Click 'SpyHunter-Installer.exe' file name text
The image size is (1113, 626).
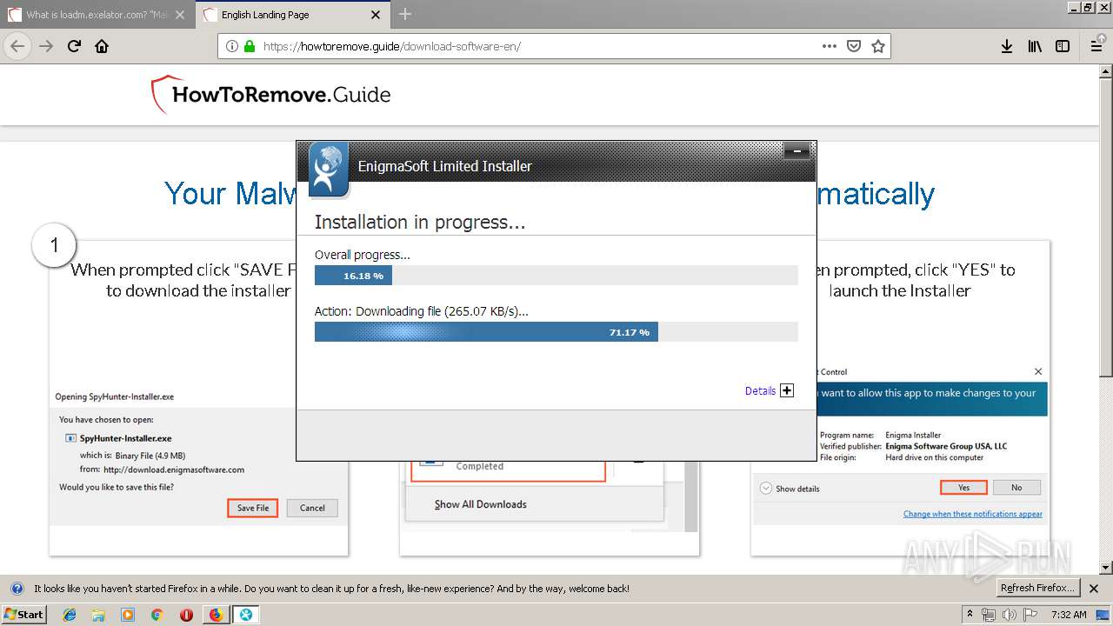(x=126, y=438)
